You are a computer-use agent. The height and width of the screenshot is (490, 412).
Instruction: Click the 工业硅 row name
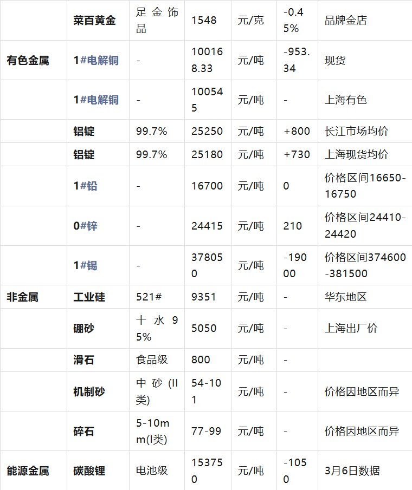point(89,297)
